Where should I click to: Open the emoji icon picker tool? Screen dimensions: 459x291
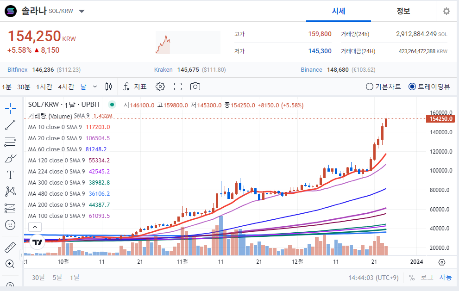point(10,225)
